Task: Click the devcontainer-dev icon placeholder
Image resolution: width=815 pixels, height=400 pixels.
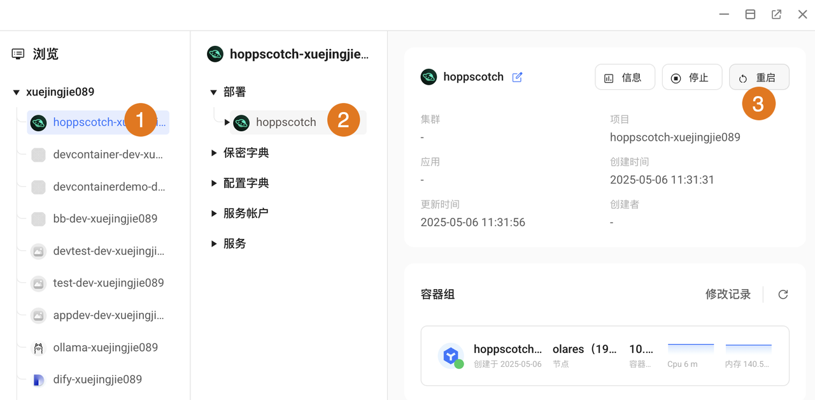Action: pos(38,155)
